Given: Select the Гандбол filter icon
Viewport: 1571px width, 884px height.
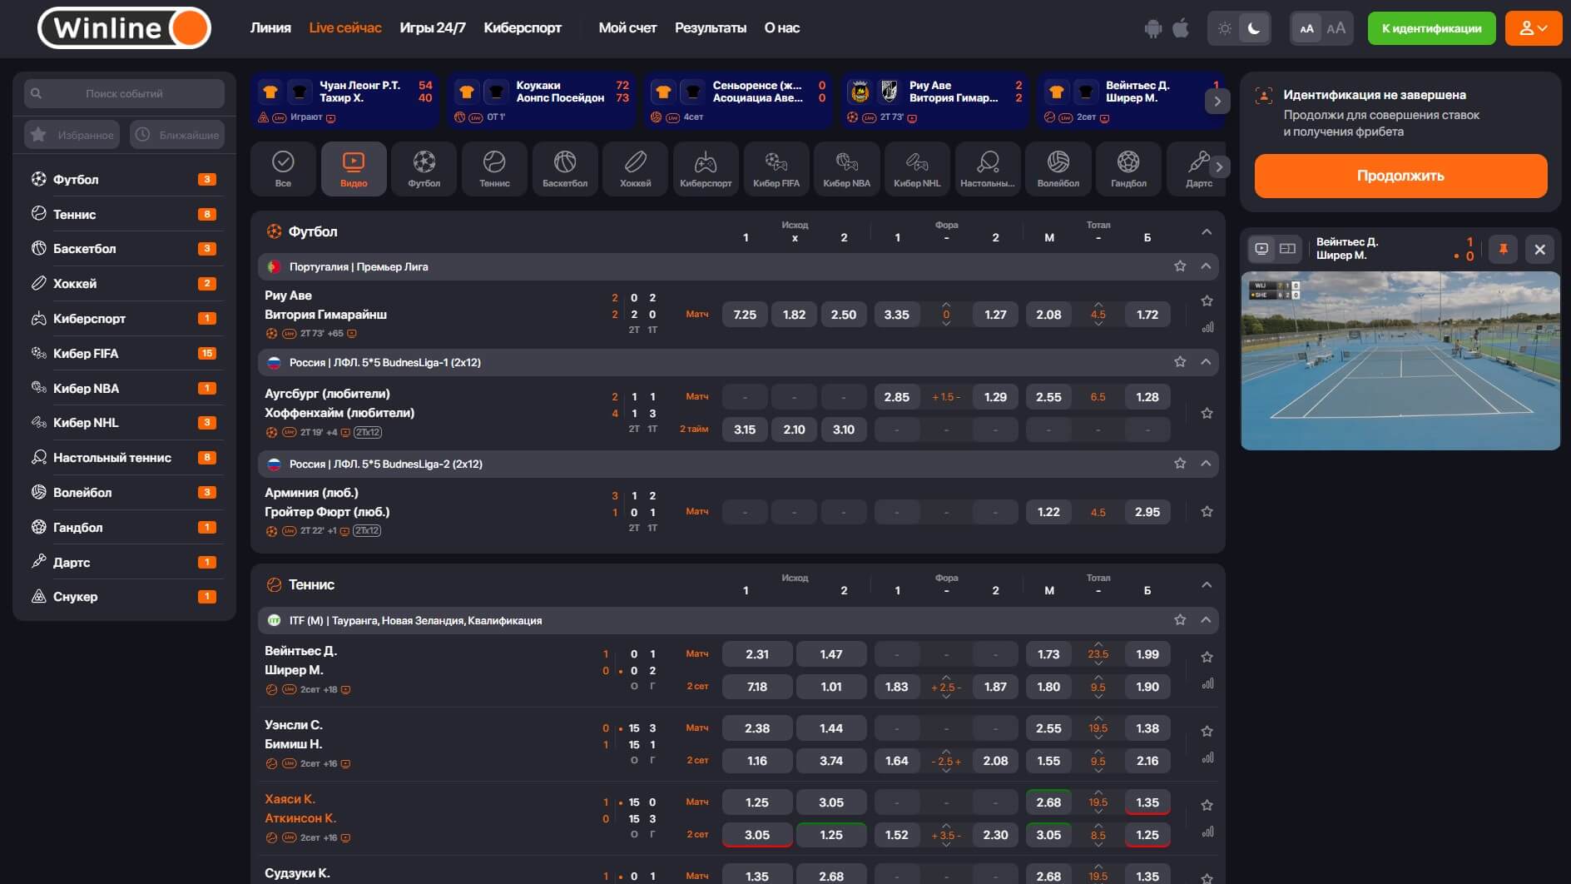Looking at the screenshot, I should click(x=1128, y=169).
